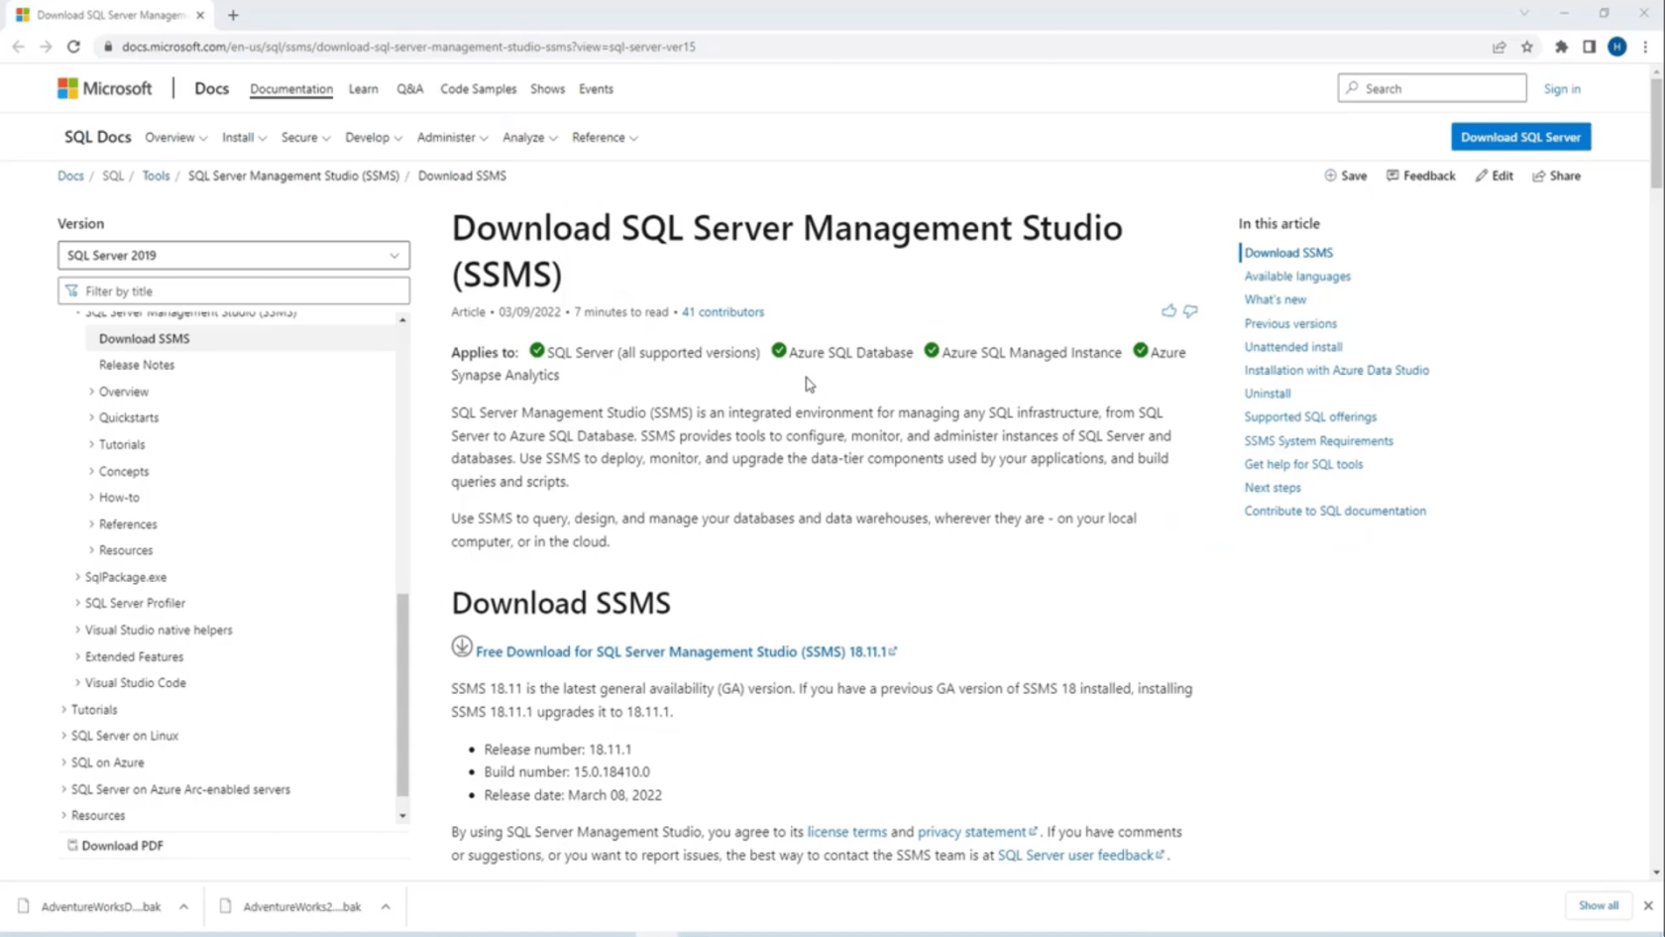Image resolution: width=1665 pixels, height=937 pixels.
Task: Click the Save article button
Action: pyautogui.click(x=1345, y=176)
